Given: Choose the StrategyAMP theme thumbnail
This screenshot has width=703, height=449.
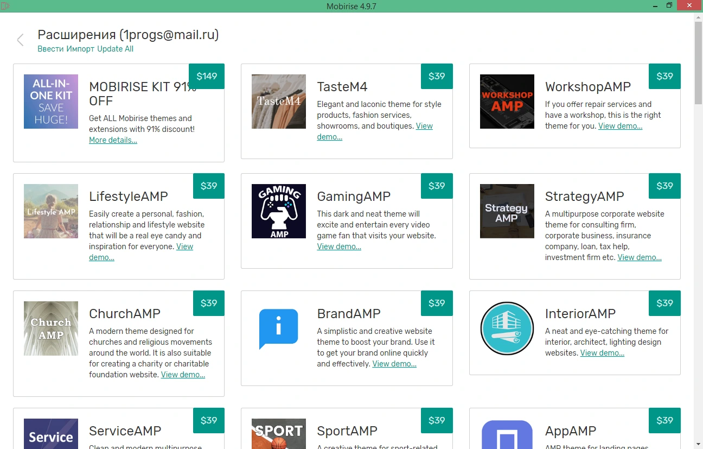Looking at the screenshot, I should (x=507, y=211).
